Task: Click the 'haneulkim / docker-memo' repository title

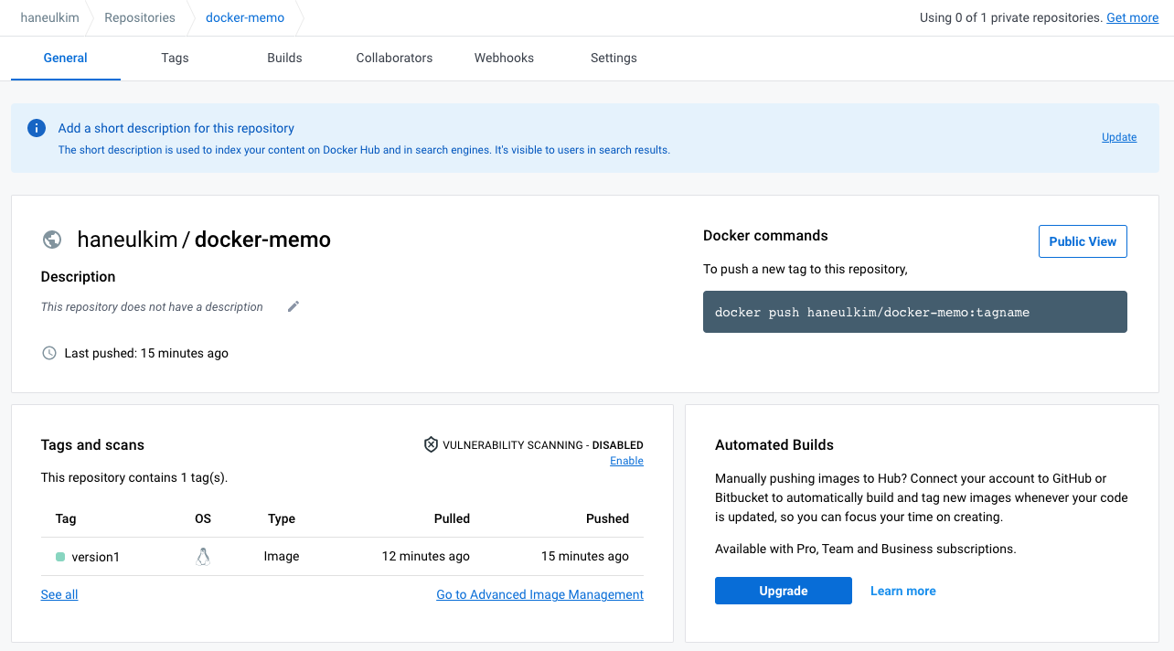Action: pos(204,240)
